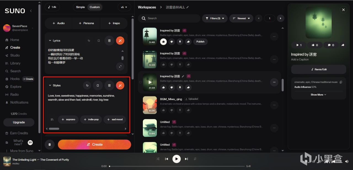The image size is (353, 170).
Task: Open Library in the left sidebar
Action: (x=15, y=63)
